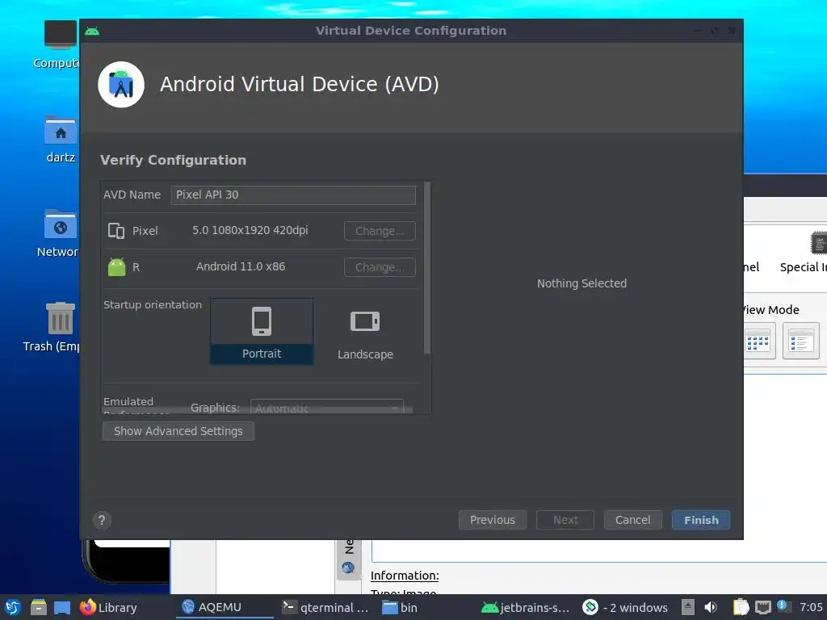Go back with the Previous button
Screen dimensions: 827x620
pos(493,520)
